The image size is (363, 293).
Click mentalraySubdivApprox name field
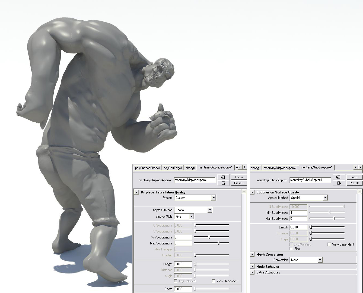click(x=310, y=180)
